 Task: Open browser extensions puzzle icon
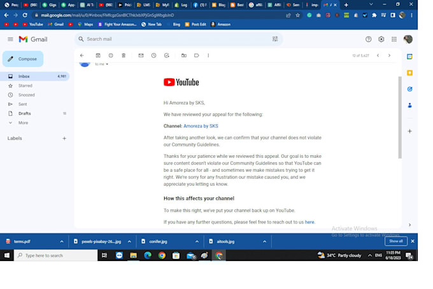[x=374, y=15]
